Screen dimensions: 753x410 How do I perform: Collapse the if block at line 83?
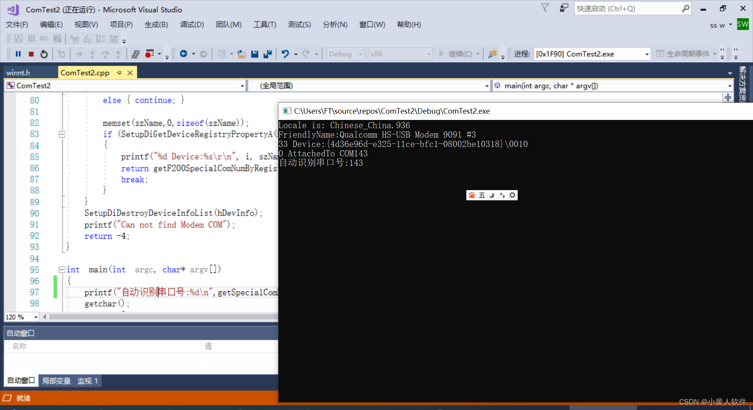(62, 134)
